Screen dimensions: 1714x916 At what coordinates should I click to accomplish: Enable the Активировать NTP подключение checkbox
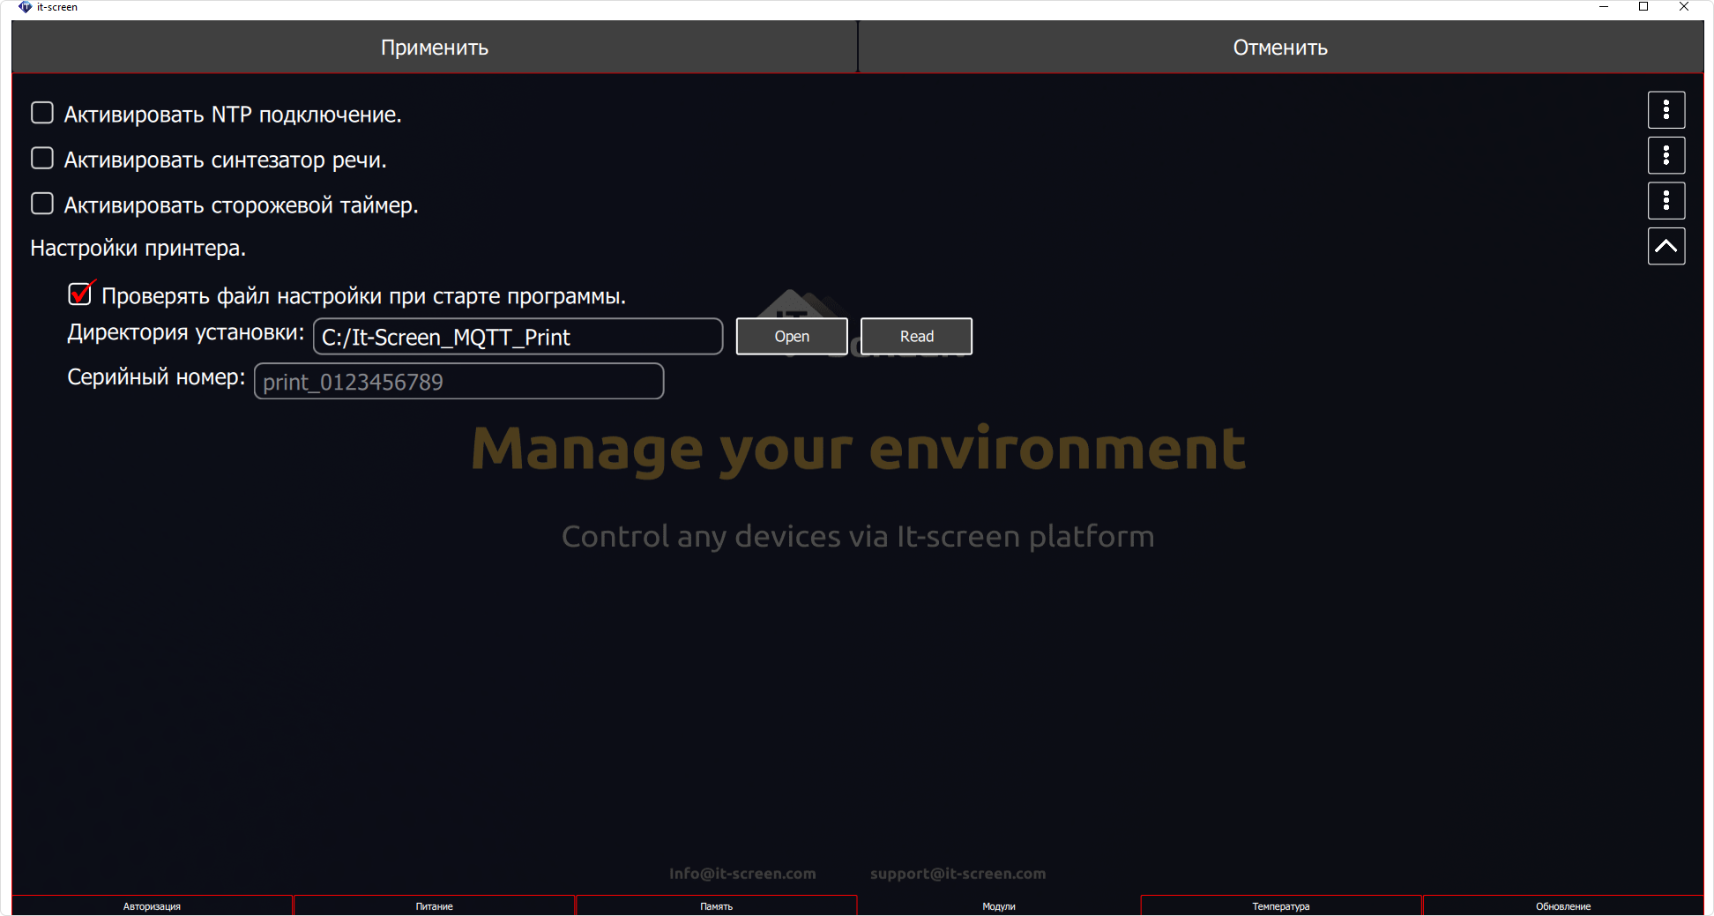[x=42, y=113]
